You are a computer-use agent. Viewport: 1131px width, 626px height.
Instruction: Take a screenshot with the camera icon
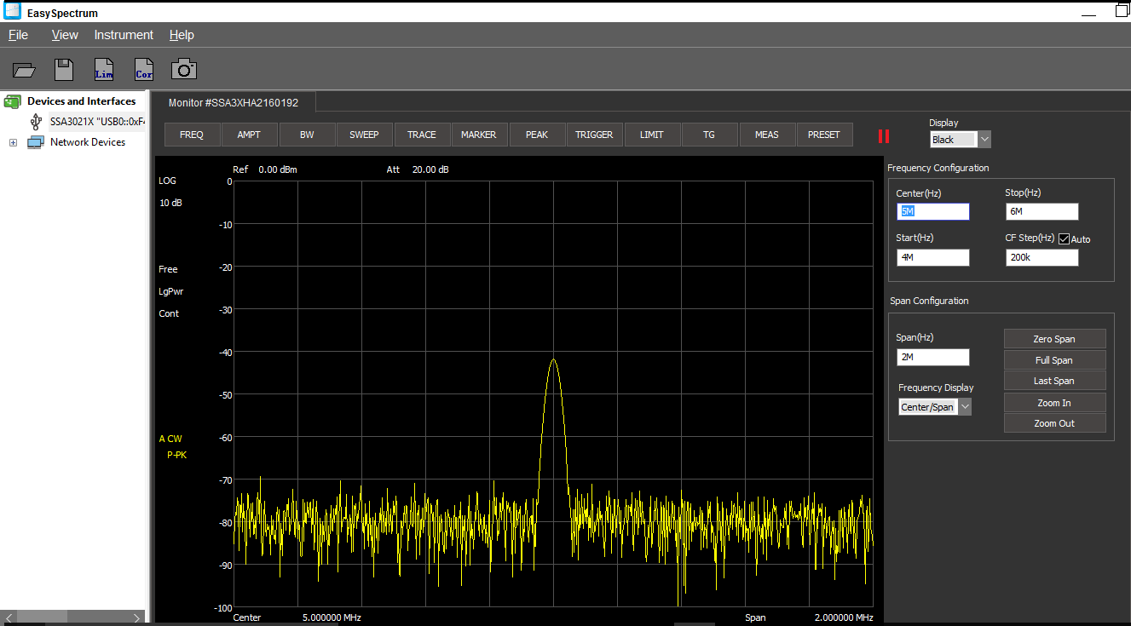coord(184,70)
